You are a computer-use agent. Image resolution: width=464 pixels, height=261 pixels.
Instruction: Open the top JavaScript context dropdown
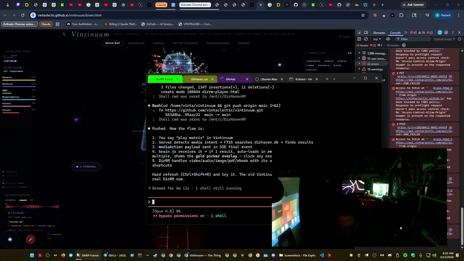click(377, 39)
